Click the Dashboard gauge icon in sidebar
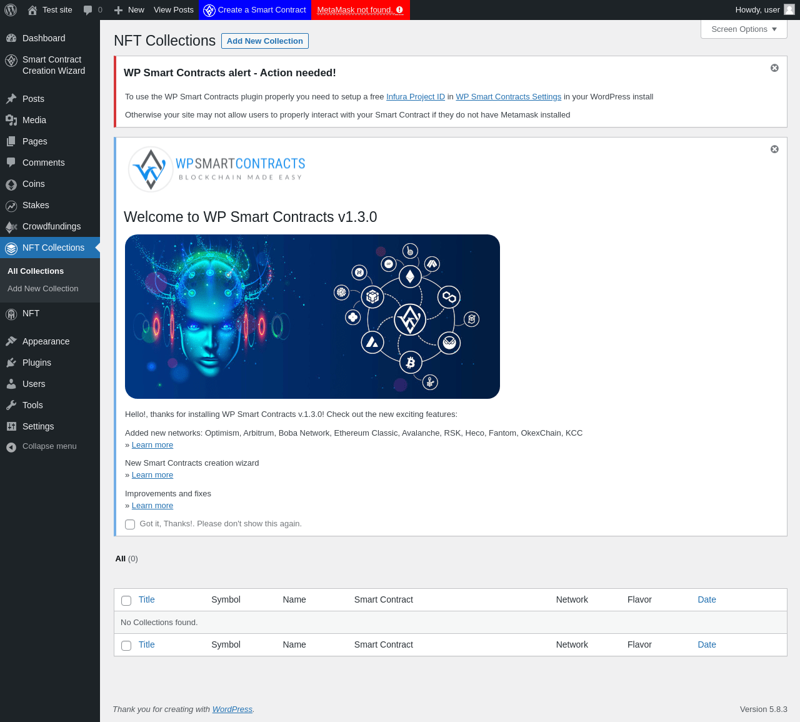This screenshot has width=800, height=722. point(11,38)
